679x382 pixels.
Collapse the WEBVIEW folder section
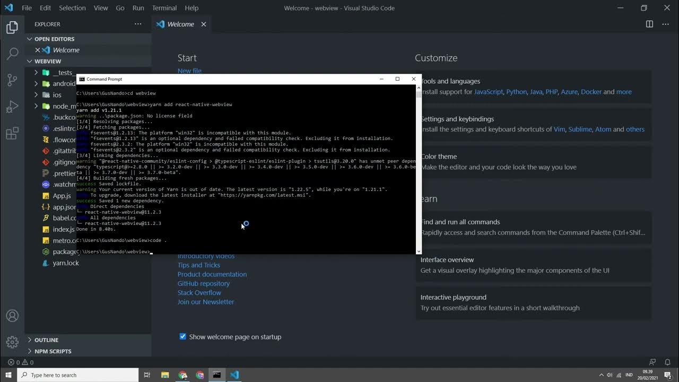coord(88,61)
